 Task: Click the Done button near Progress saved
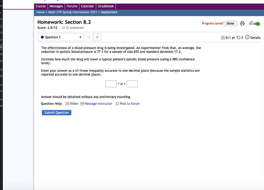(230, 23)
